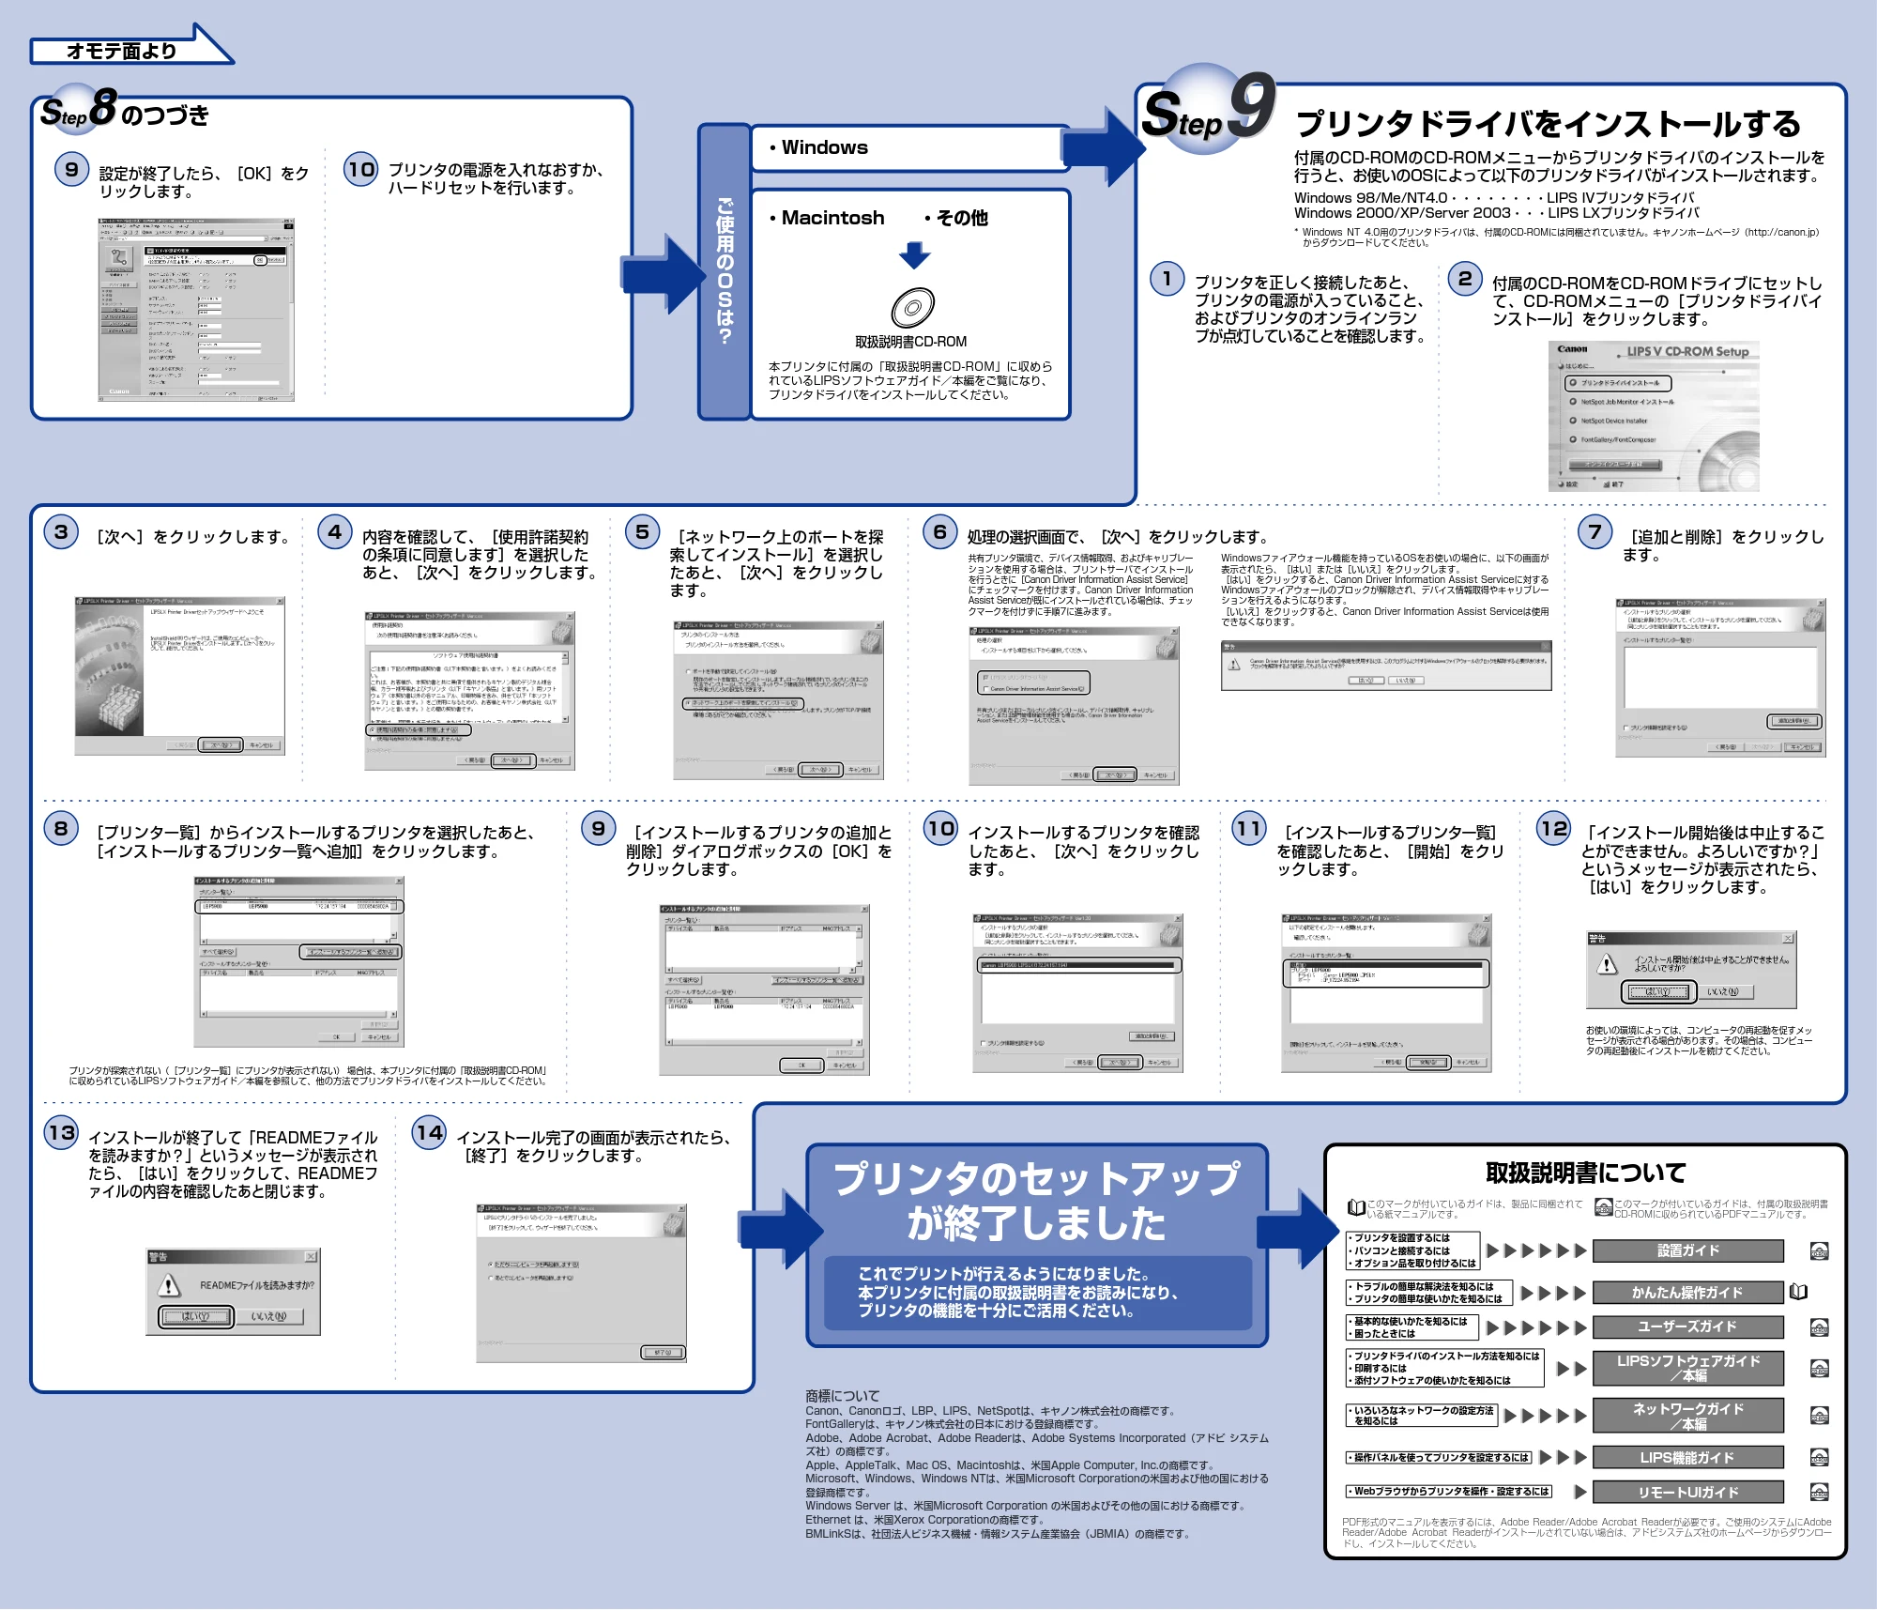Screen dimensions: 1877x1610
Task: Click the CD-ROM icon beside LIPSソフトウェアガイド/本編
Action: 1819,1368
